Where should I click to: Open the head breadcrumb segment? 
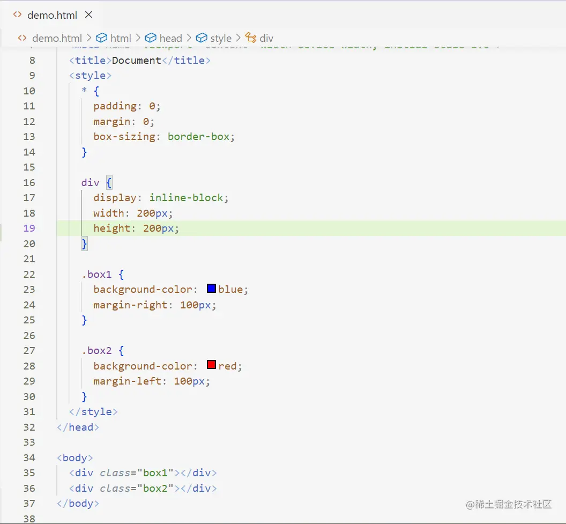(171, 38)
